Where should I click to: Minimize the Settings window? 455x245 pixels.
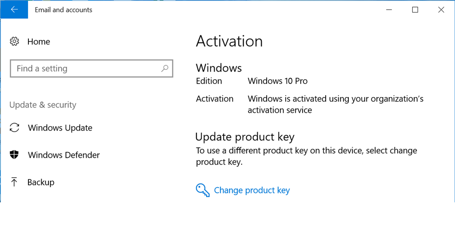point(389,10)
